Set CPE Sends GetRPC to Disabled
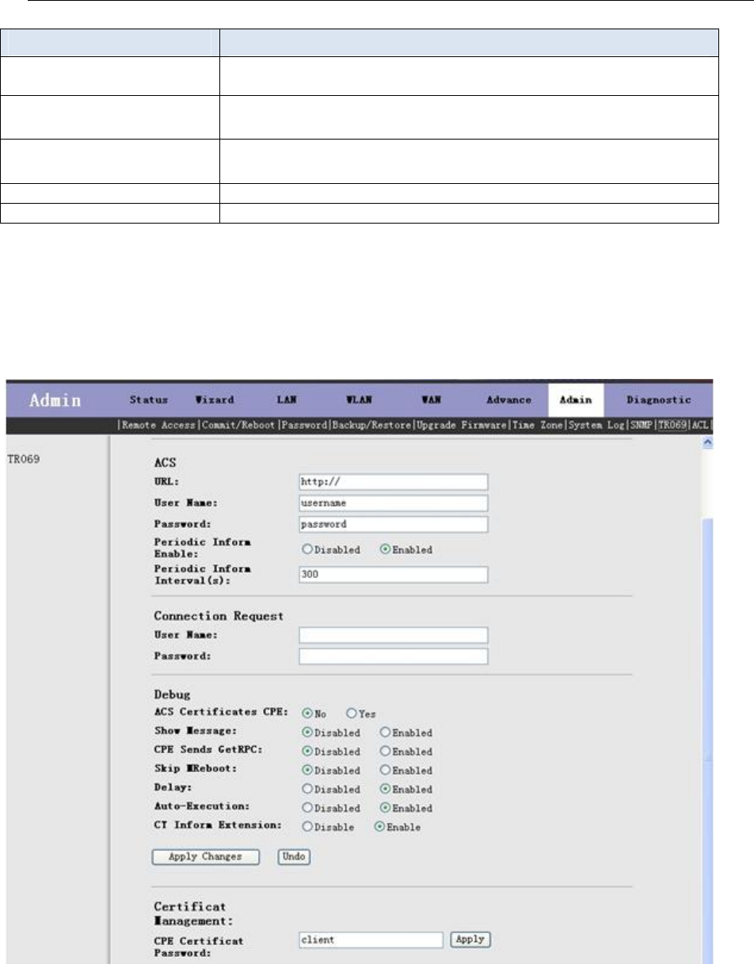Viewport: 754px width, 964px height. point(306,752)
